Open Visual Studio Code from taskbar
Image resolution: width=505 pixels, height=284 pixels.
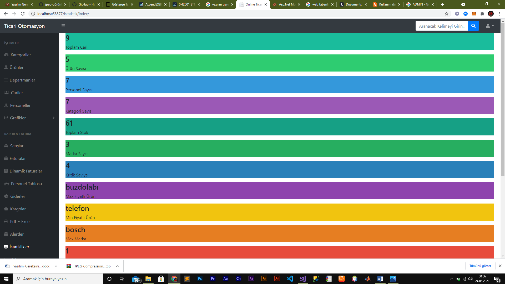click(290, 279)
